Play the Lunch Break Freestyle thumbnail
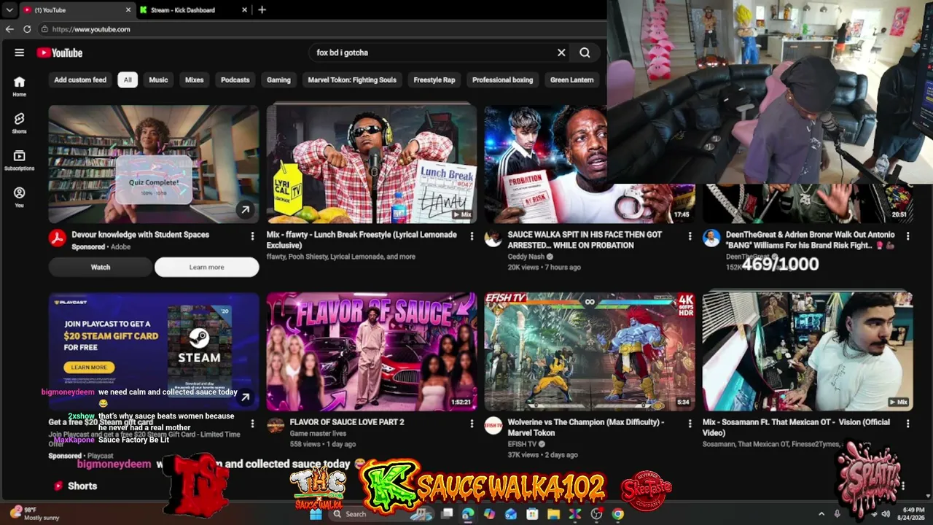The width and height of the screenshot is (933, 525). 372,164
